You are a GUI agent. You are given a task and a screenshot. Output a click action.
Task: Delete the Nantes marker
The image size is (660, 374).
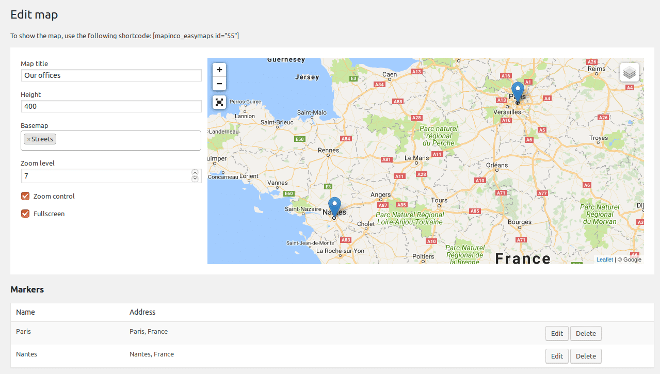pyautogui.click(x=586, y=356)
